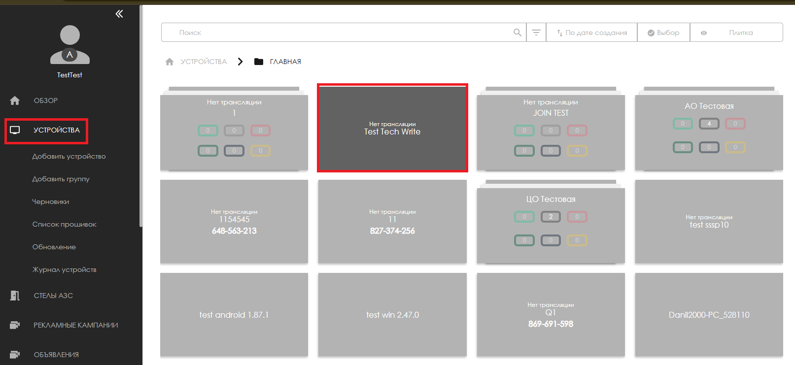Click the РЕКЛАМНЫЕ КАМПАНИИ camera icon
The width and height of the screenshot is (795, 365).
pos(15,325)
